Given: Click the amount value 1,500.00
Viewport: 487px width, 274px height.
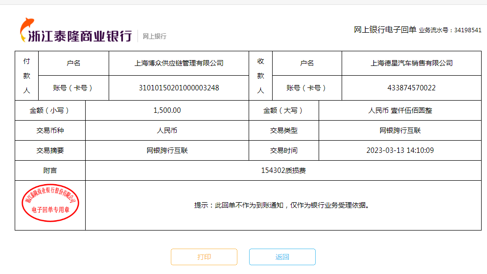Looking at the screenshot, I should pyautogui.click(x=167, y=110).
